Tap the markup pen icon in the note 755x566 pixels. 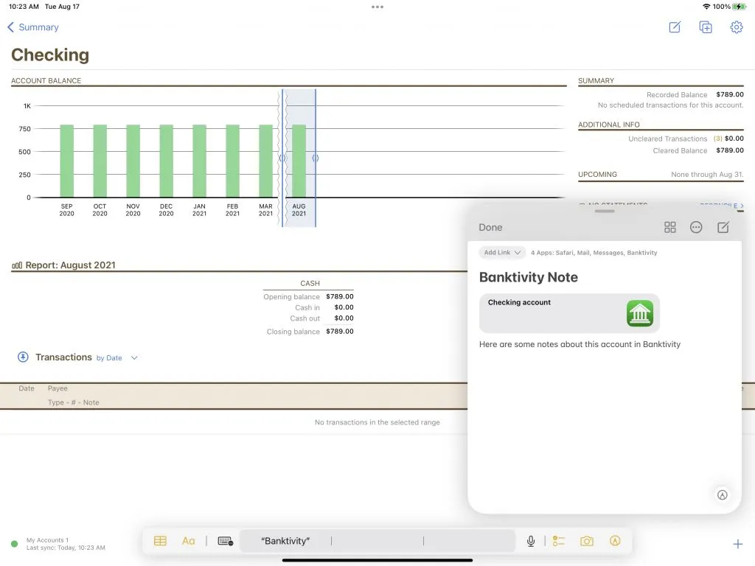(x=722, y=495)
